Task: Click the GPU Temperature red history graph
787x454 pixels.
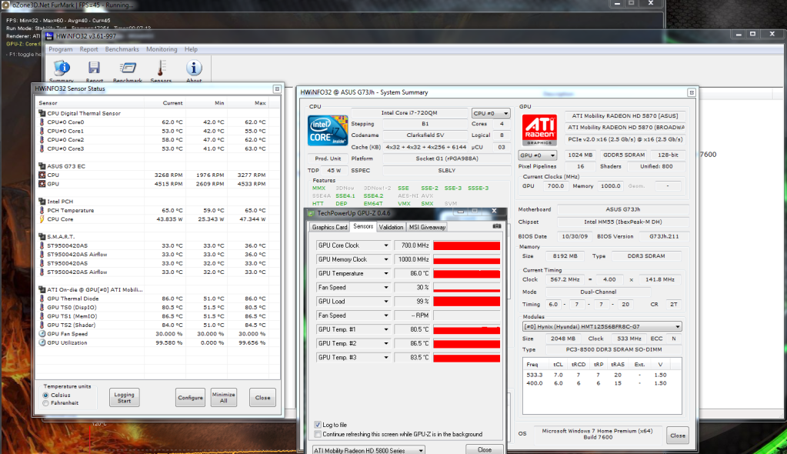Action: 467,274
